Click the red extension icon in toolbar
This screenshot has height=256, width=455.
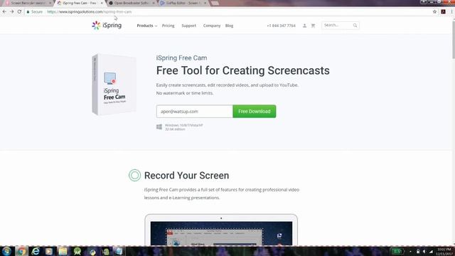(x=443, y=11)
